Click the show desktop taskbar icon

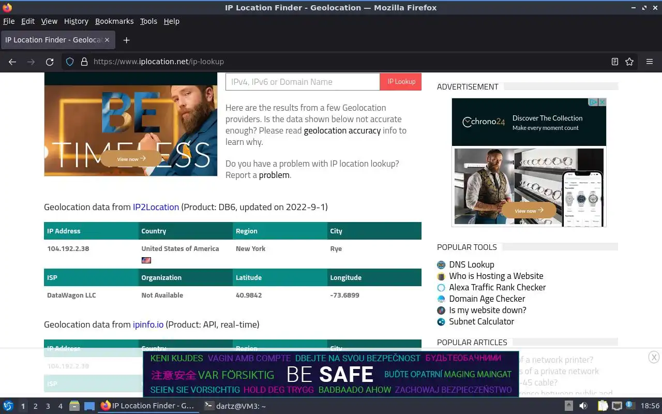[89, 406]
